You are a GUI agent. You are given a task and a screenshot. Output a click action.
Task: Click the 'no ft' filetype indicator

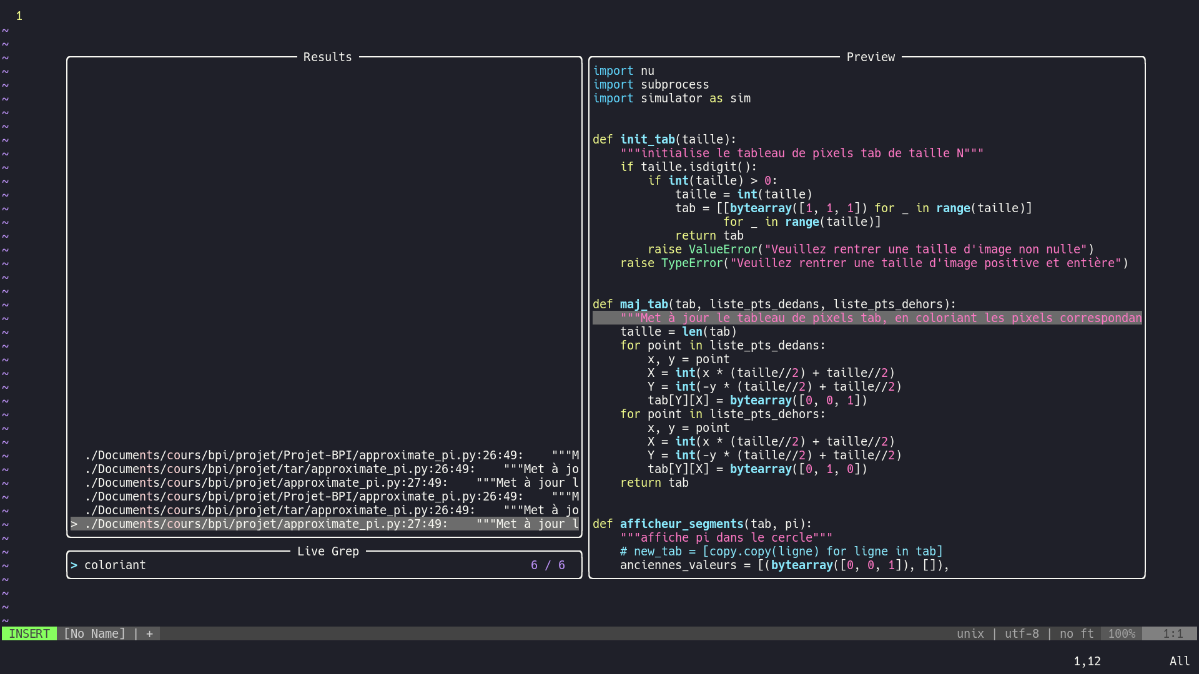(1077, 634)
